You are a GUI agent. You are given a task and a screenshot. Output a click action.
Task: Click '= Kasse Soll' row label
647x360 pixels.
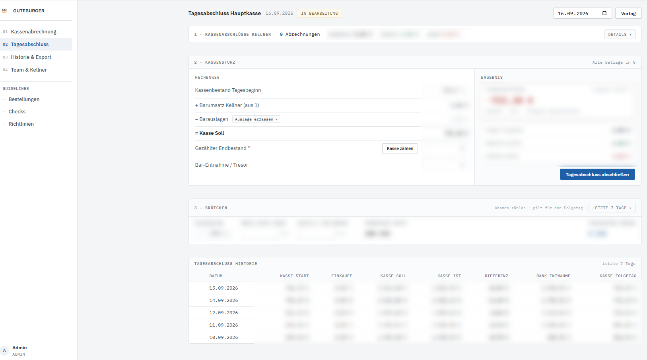pos(210,133)
